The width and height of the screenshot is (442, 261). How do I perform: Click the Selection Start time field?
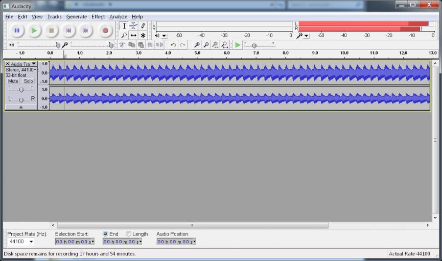point(74,242)
